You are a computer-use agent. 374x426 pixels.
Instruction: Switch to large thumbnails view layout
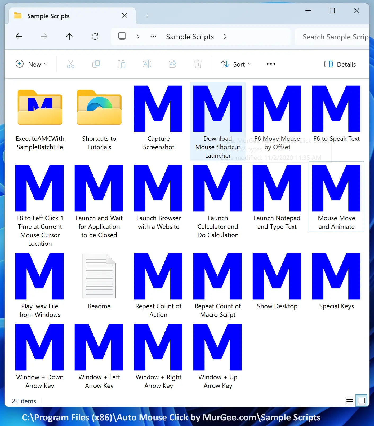tap(362, 401)
